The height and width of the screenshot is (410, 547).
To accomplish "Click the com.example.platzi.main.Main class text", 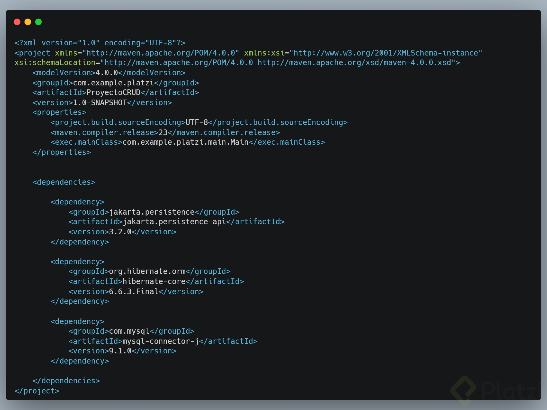I will (185, 142).
